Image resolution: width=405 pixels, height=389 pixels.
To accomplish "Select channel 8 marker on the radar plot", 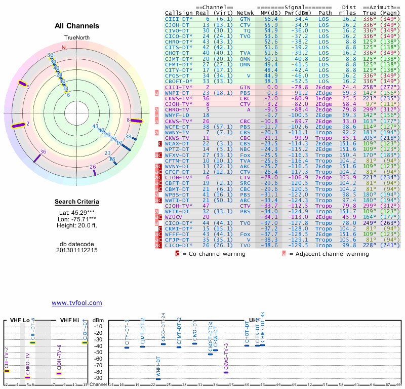I will point(136,121).
